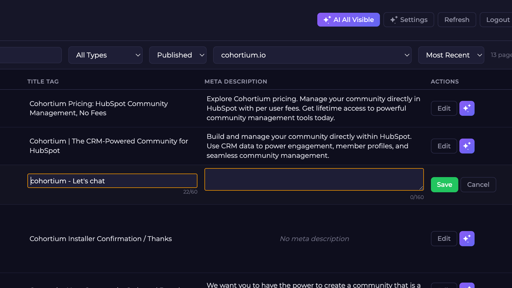Click 'Cohortium Installer Confirmation / Thanks' title
The image size is (512, 288).
[101, 239]
